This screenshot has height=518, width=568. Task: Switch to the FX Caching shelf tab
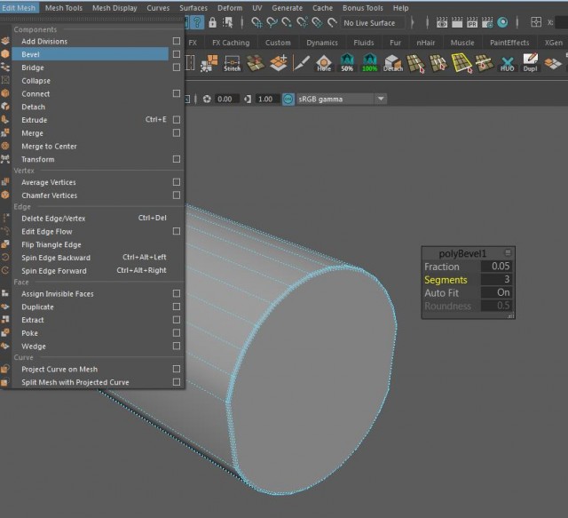click(231, 43)
